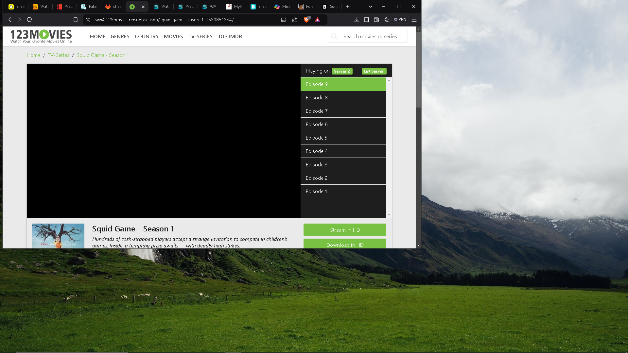Open a new browser tab
Viewport: 628px width, 353px height.
[348, 7]
